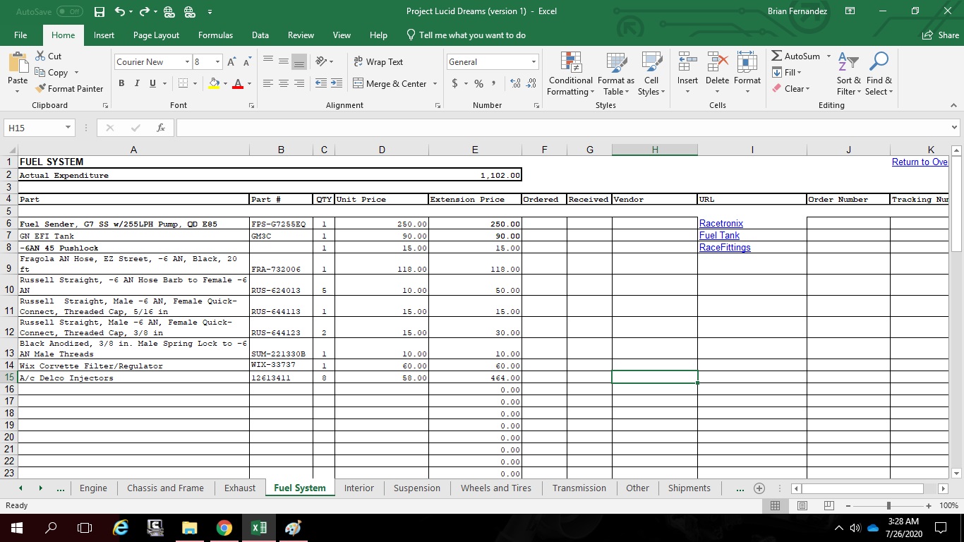
Task: Open the AutoSum dropdown arrow
Action: (x=829, y=56)
